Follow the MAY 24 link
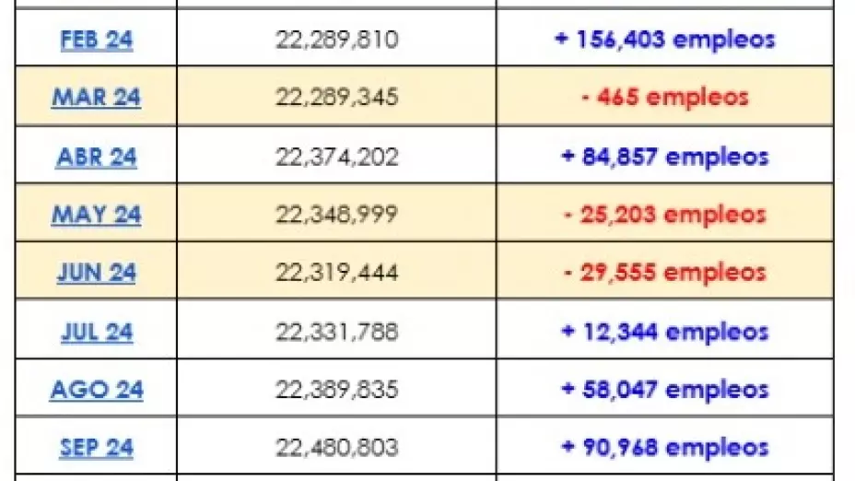This screenshot has height=481, width=855. point(96,215)
